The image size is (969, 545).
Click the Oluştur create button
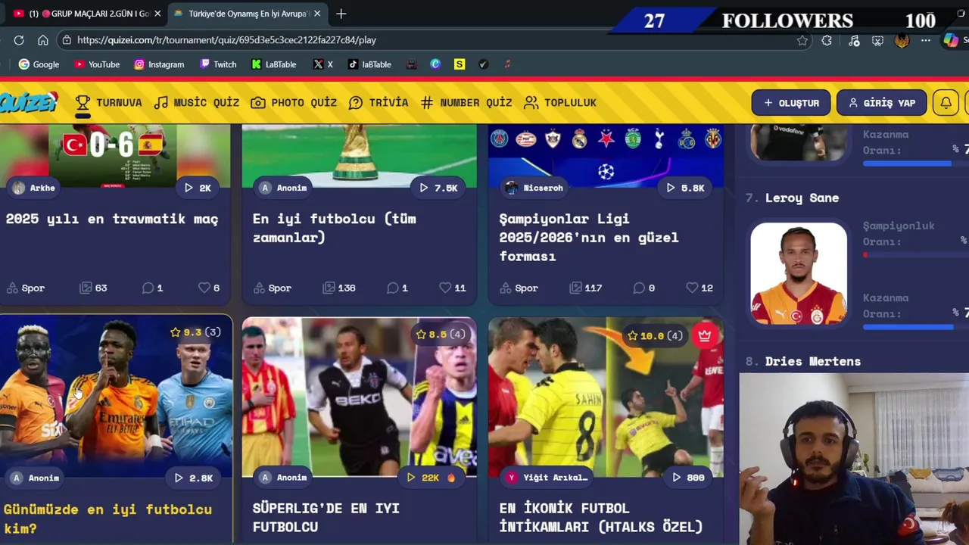(x=791, y=103)
